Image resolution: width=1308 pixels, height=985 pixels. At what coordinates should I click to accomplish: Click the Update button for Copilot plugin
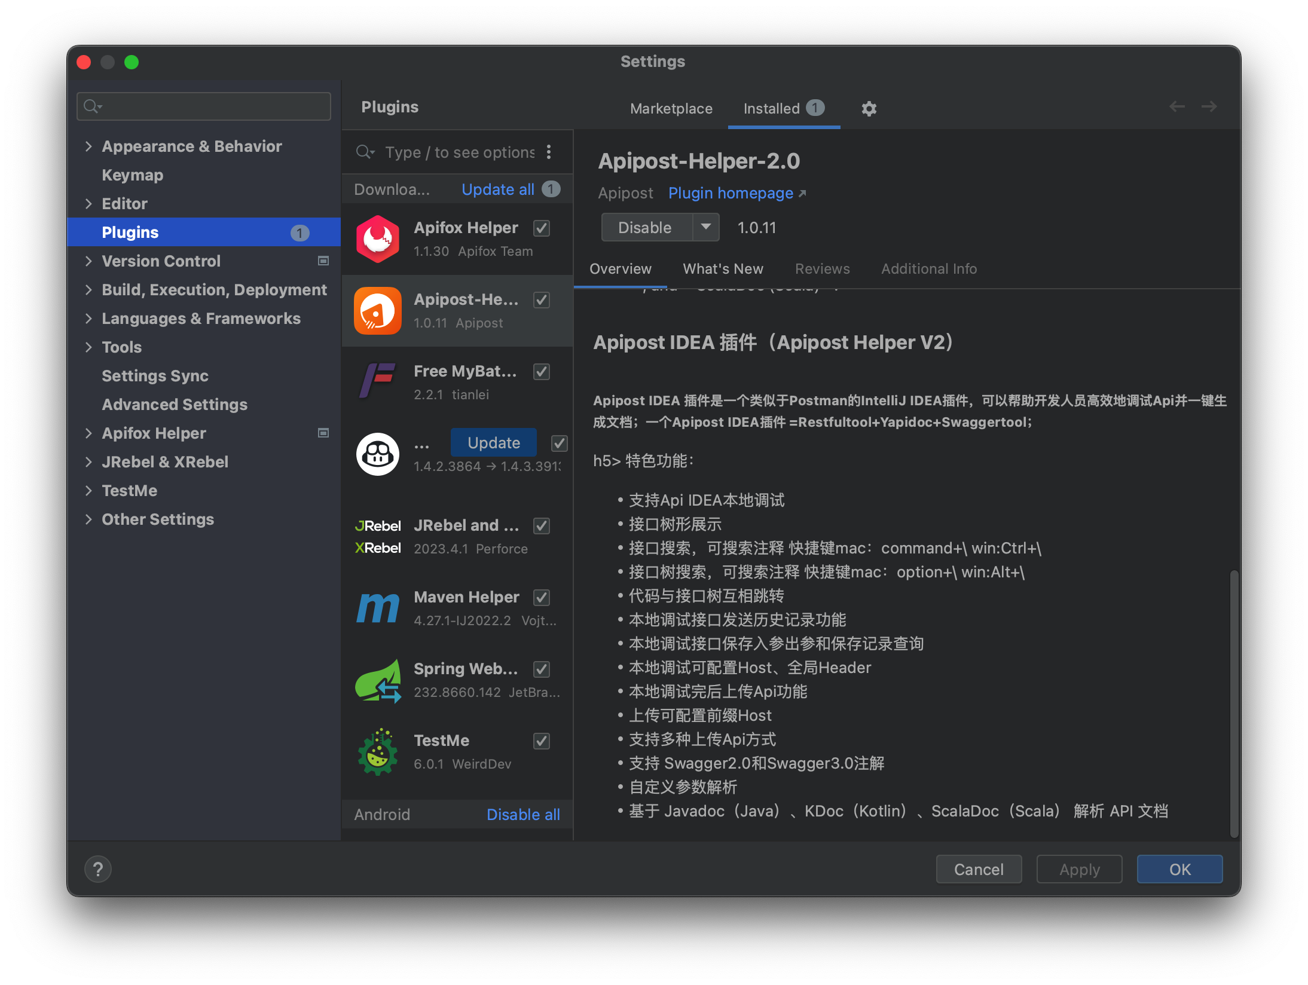(x=493, y=443)
